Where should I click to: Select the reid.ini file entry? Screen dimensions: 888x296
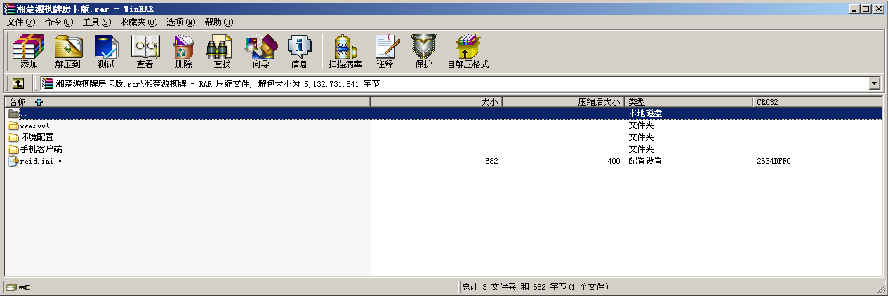click(35, 162)
